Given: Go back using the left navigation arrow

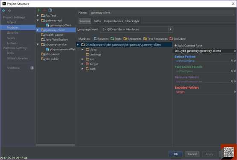Looking at the screenshot, I should [3, 11].
